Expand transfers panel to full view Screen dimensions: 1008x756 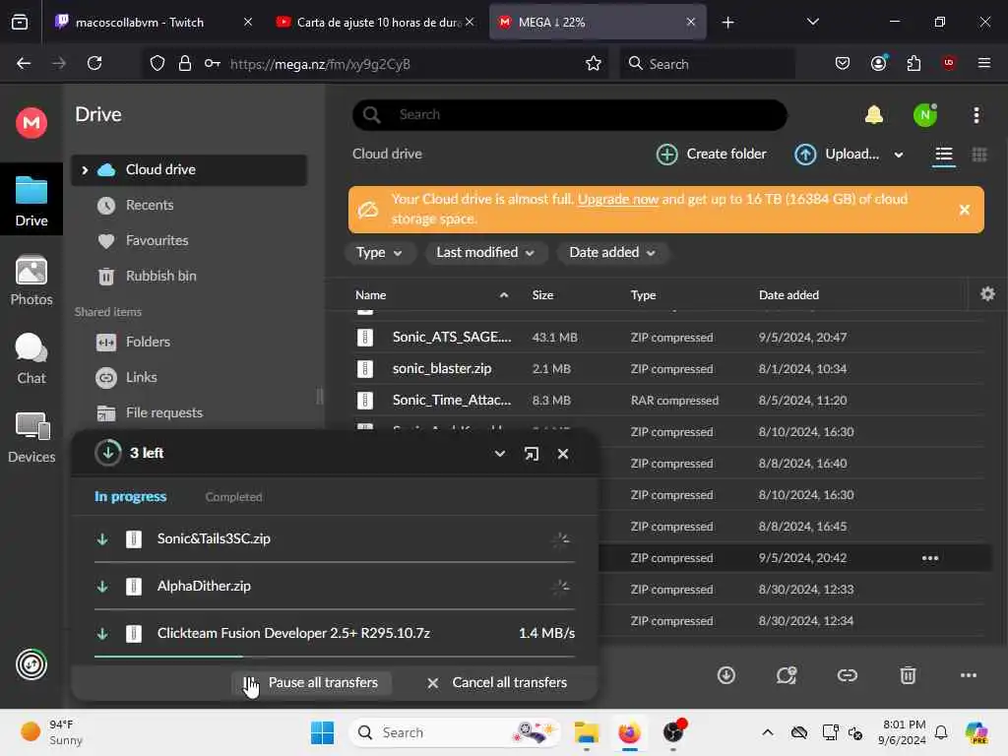531,454
